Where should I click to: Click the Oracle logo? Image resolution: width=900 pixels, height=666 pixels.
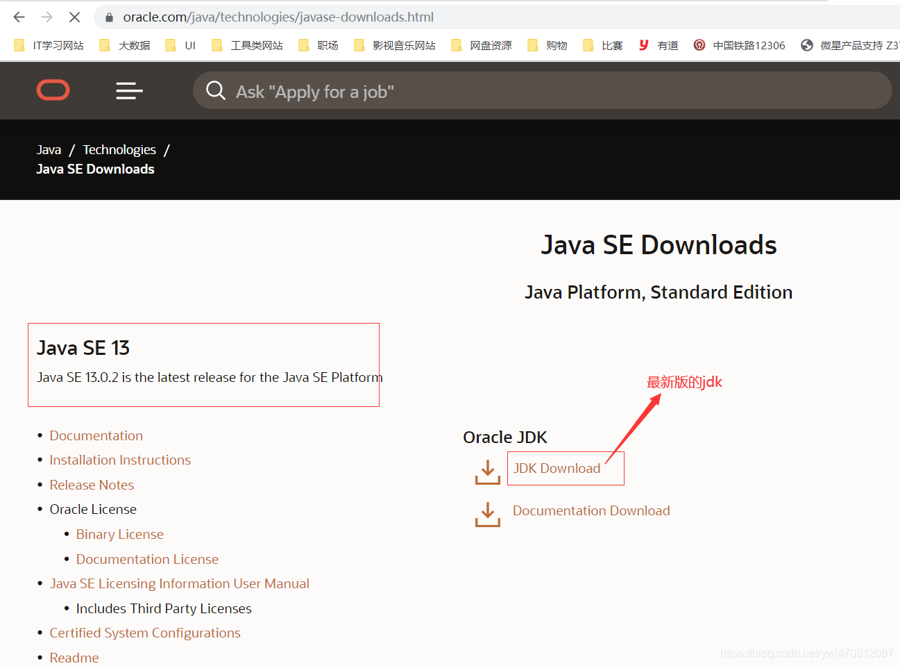[53, 90]
